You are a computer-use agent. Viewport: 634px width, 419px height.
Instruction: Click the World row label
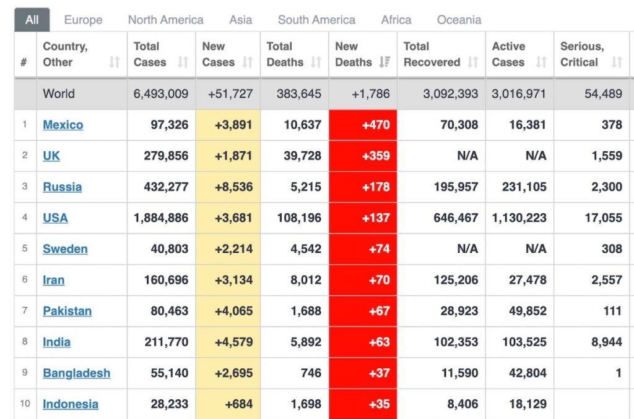pos(59,94)
